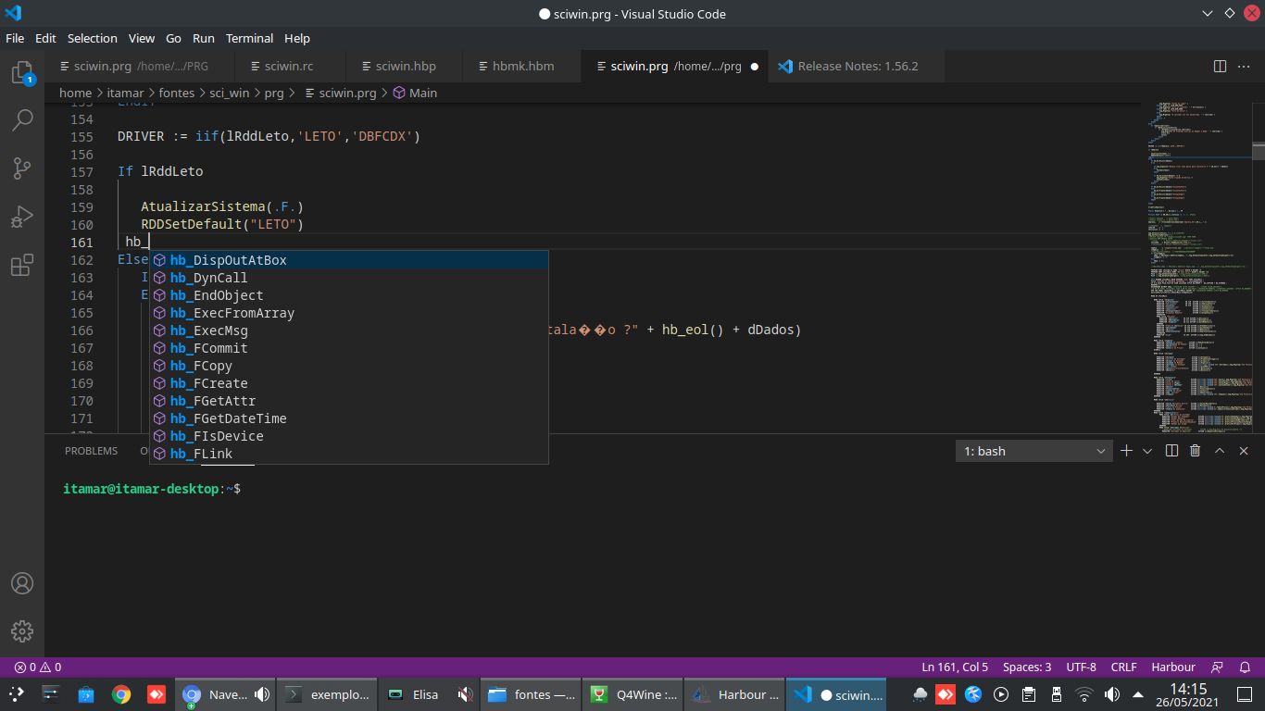
Task: Open the Manage gear icon
Action: (22, 631)
